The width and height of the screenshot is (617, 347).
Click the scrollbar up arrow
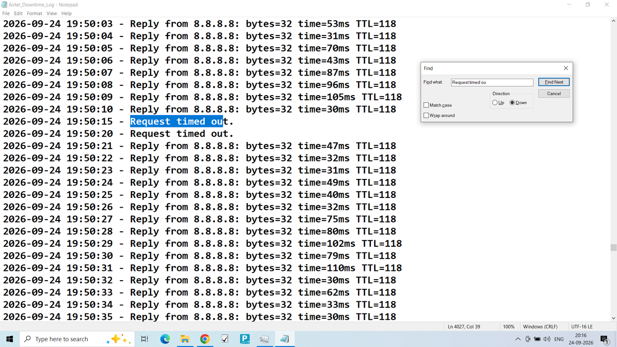[612, 21]
